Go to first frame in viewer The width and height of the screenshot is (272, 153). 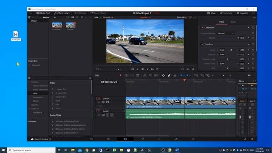[132, 69]
